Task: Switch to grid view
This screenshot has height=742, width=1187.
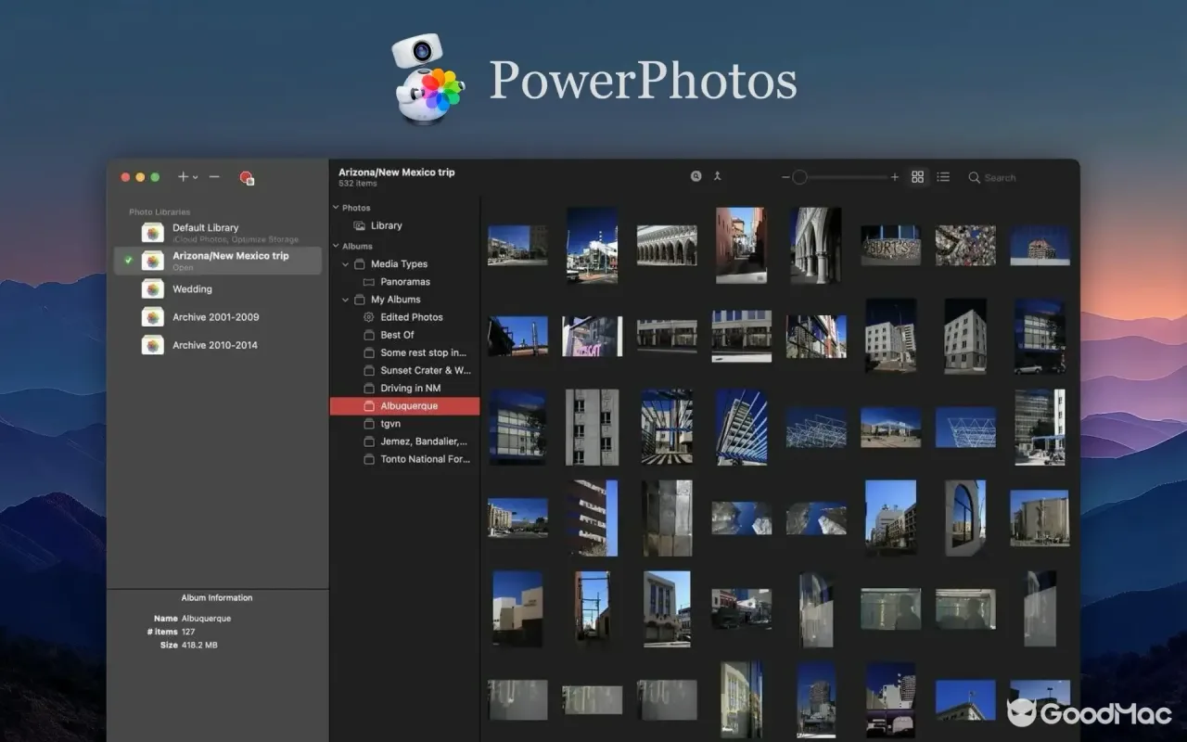Action: (x=918, y=177)
